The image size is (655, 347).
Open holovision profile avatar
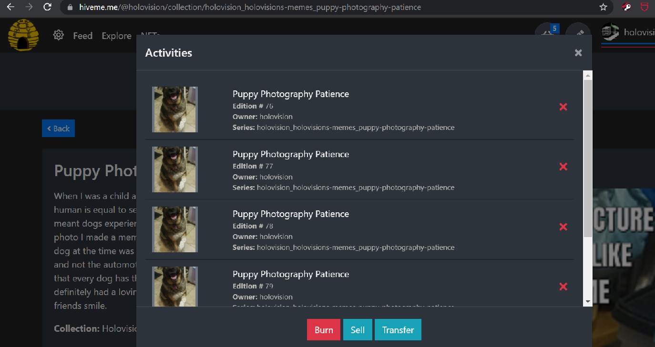tap(610, 32)
